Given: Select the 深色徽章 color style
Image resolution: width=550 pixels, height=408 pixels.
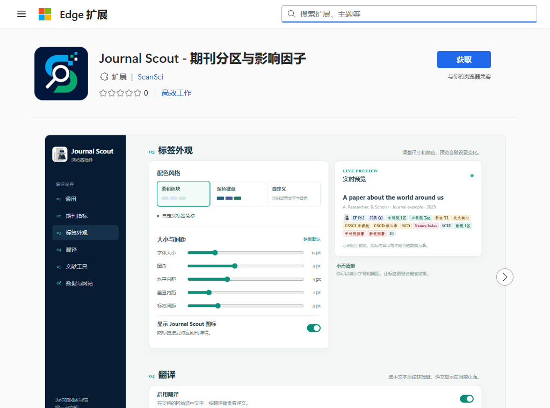Looking at the screenshot, I should (x=238, y=193).
